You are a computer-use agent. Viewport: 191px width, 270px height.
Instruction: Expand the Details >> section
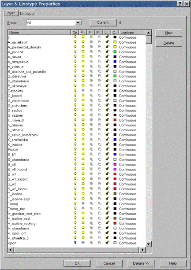click(x=141, y=263)
